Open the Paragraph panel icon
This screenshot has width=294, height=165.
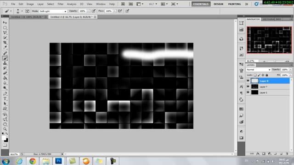point(241,93)
